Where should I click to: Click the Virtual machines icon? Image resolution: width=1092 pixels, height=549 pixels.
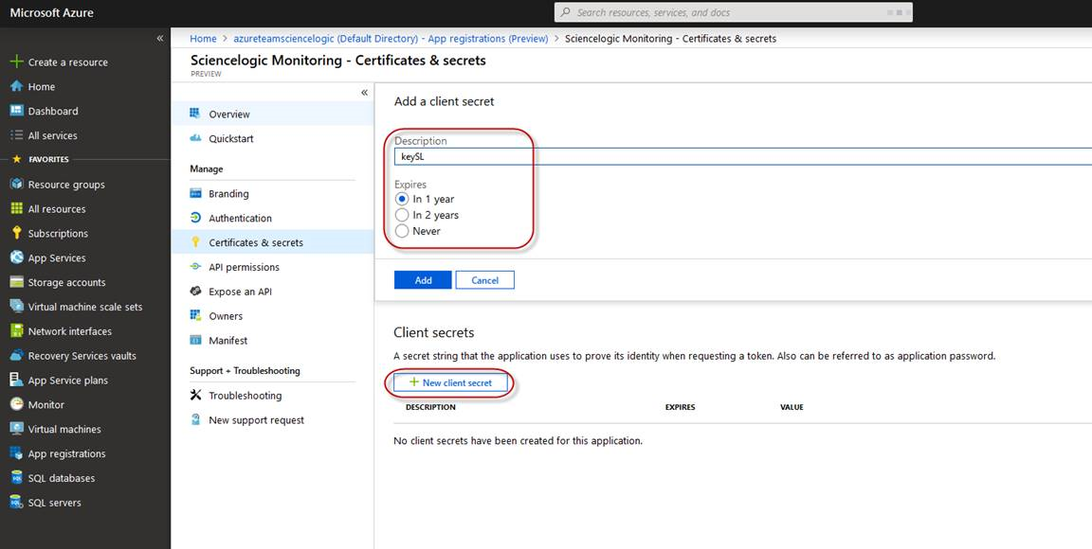[x=16, y=429]
